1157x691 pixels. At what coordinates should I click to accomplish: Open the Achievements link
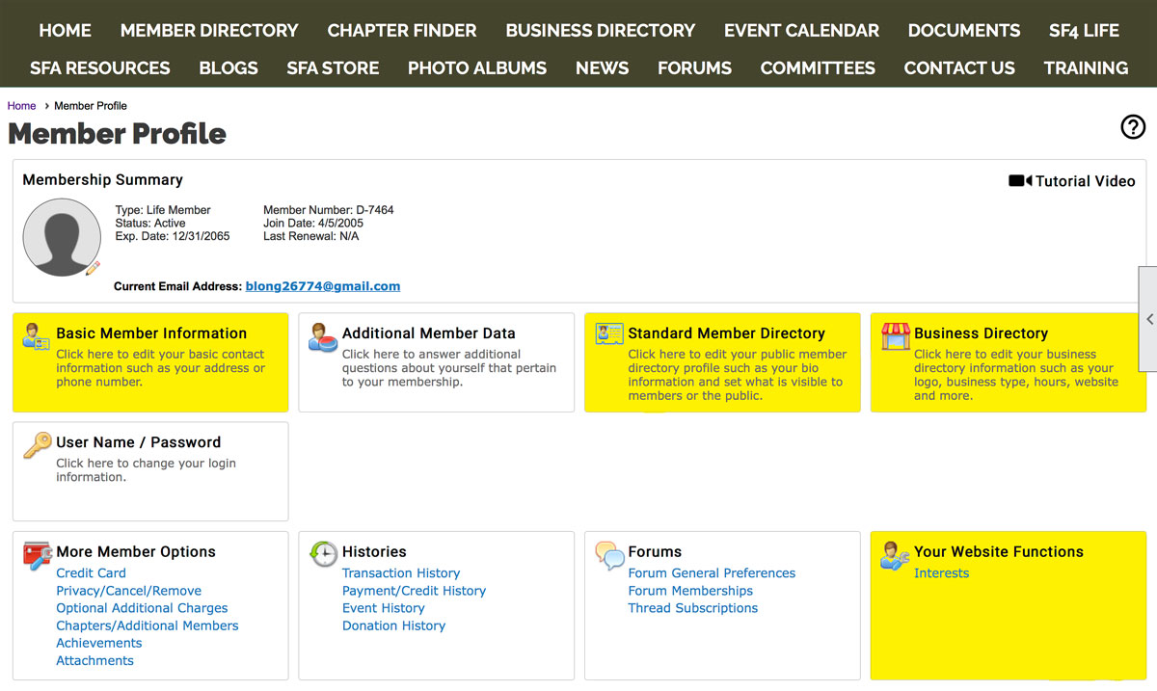(x=99, y=643)
